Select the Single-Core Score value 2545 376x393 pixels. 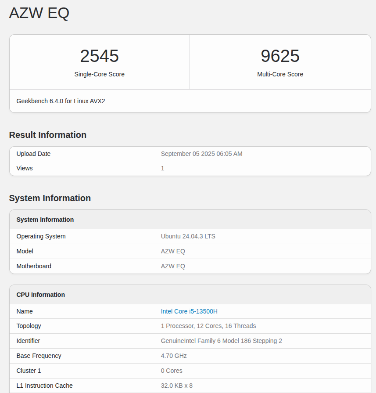99,56
